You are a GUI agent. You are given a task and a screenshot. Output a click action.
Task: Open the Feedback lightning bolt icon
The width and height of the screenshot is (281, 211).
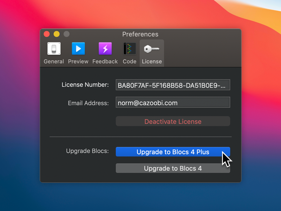(105, 49)
